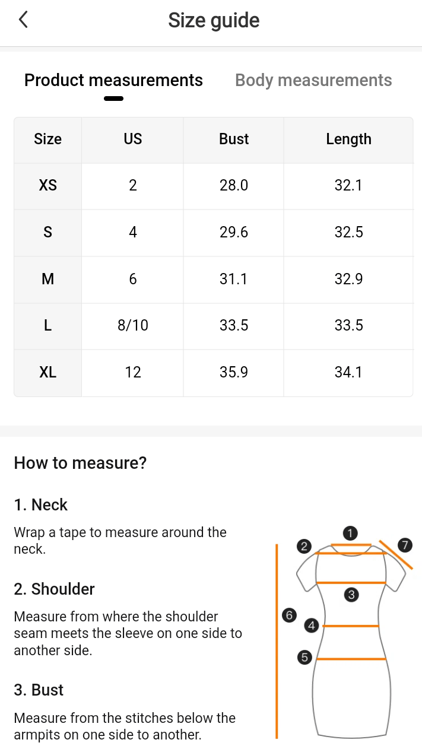Go back using the arrow icon
Image resolution: width=422 pixels, height=749 pixels.
(x=23, y=20)
